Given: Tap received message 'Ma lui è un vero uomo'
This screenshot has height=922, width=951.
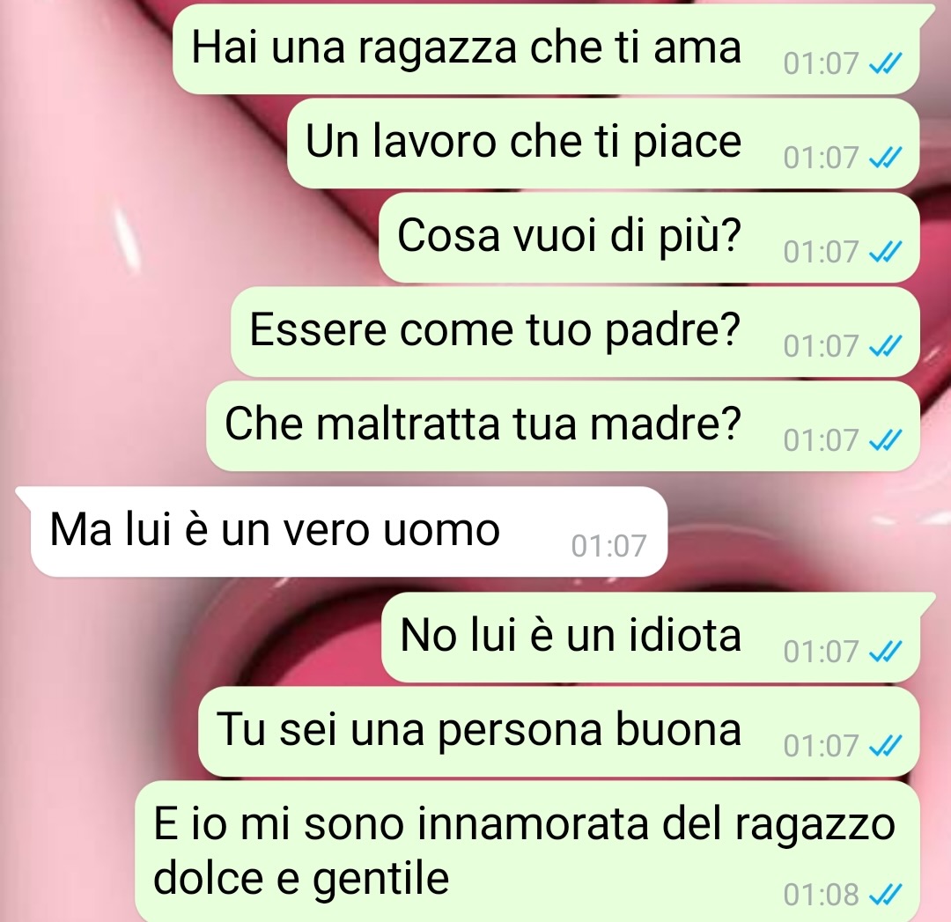Looking at the screenshot, I should [x=346, y=531].
